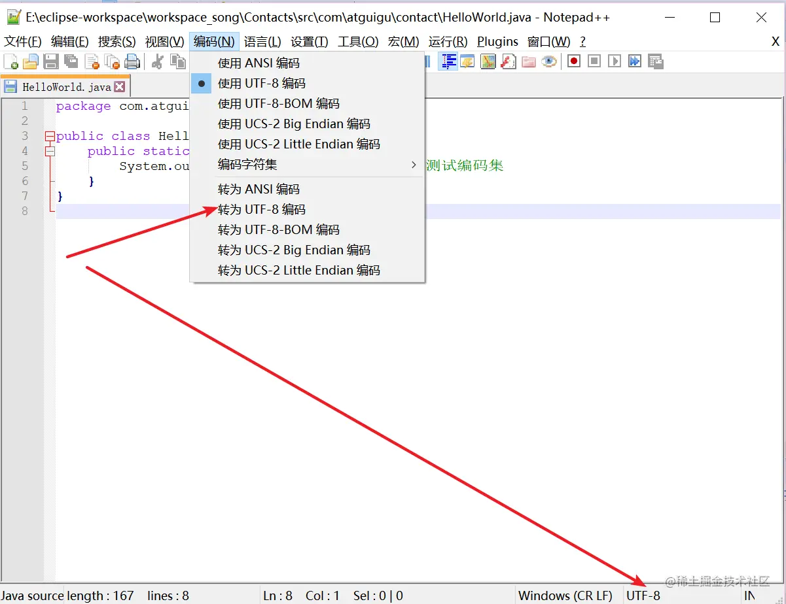The height and width of the screenshot is (604, 786).
Task: Click the Run macro multiple times icon
Action: point(635,61)
